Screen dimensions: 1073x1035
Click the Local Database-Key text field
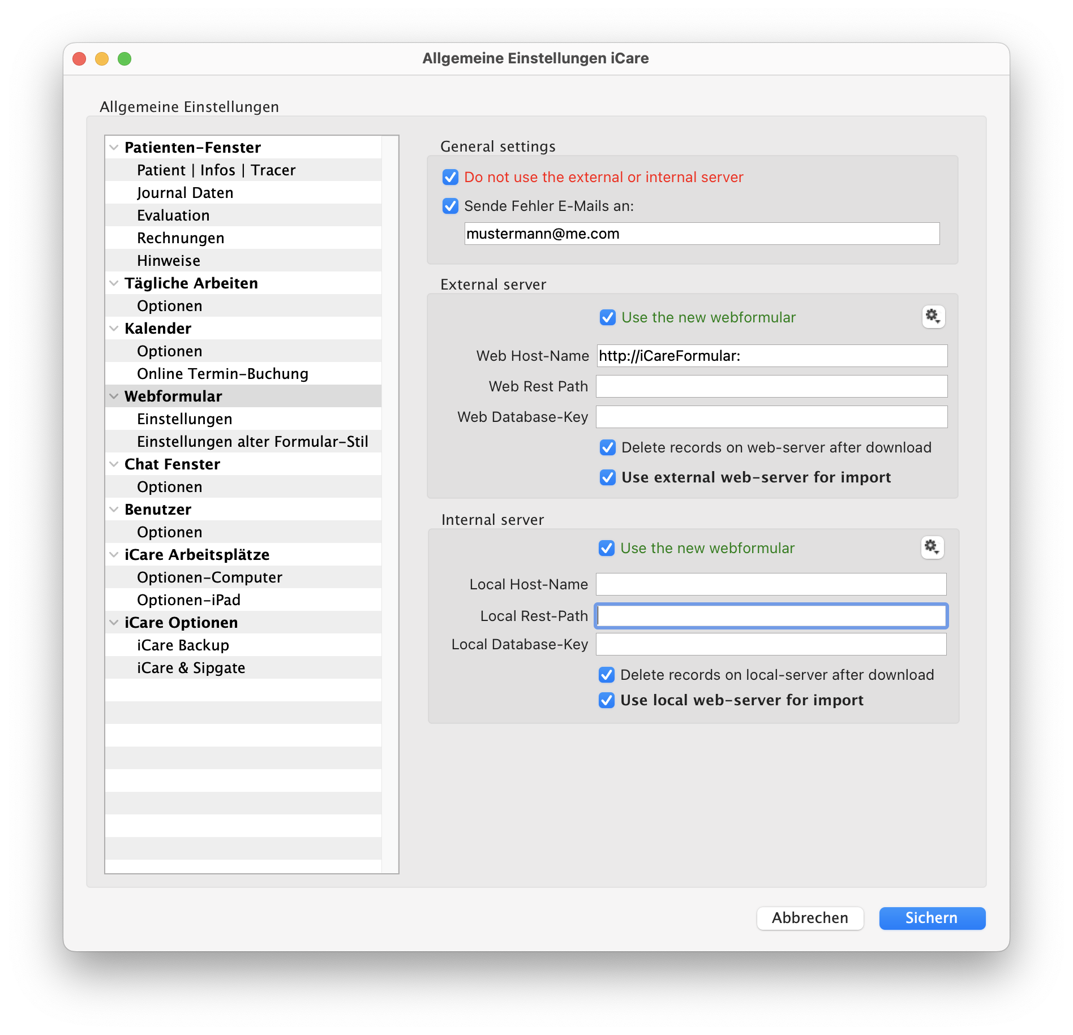[770, 645]
